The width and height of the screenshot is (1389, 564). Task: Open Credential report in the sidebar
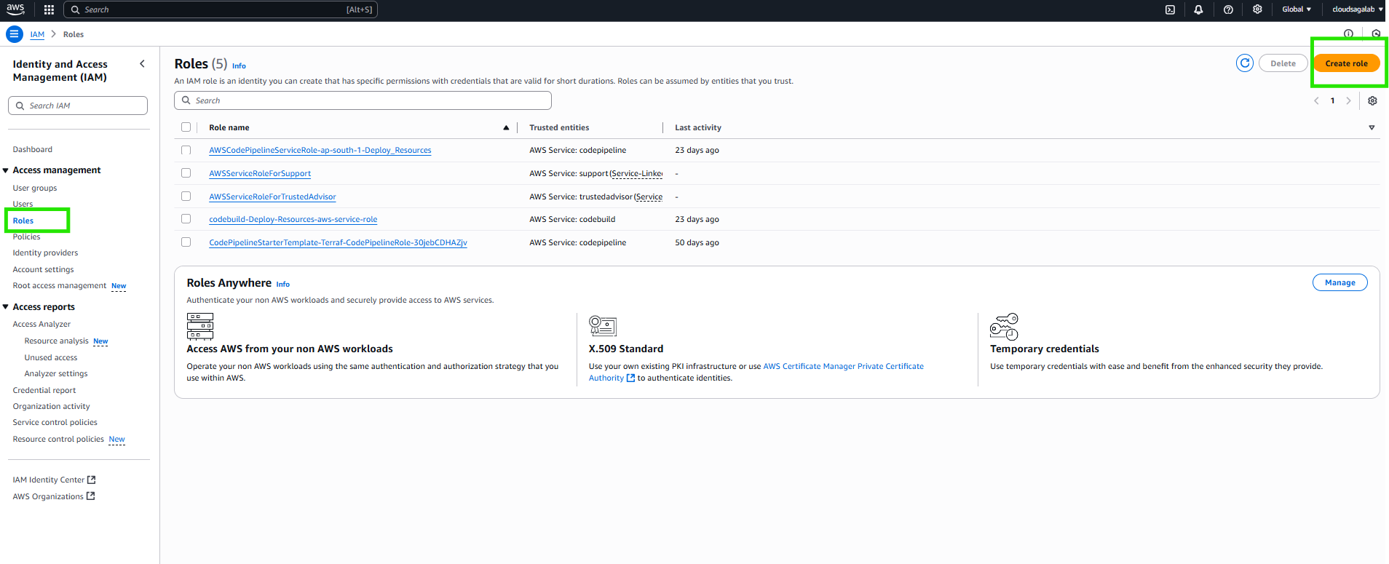[44, 390]
